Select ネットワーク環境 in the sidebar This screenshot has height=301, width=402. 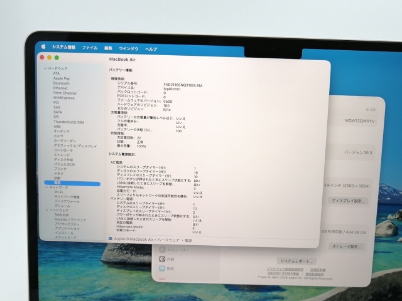click(67, 196)
